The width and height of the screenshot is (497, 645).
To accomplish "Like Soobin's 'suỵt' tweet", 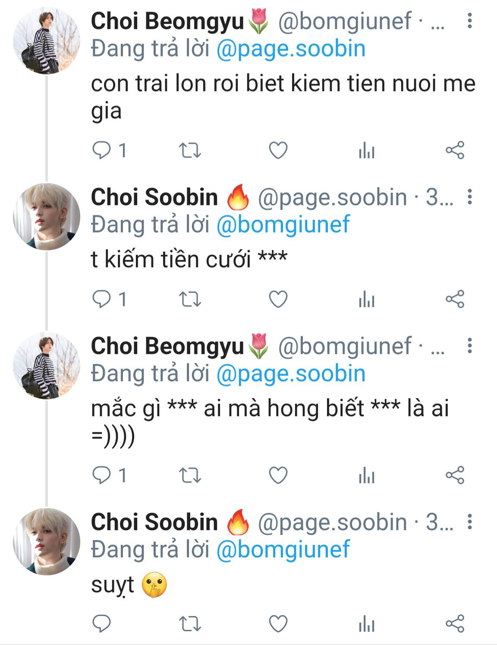I will pyautogui.click(x=278, y=624).
